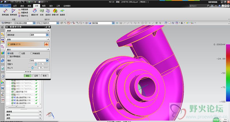The image size is (230, 122).
Task: Open the 文件(F) menu
Action: pyautogui.click(x=6, y=5)
